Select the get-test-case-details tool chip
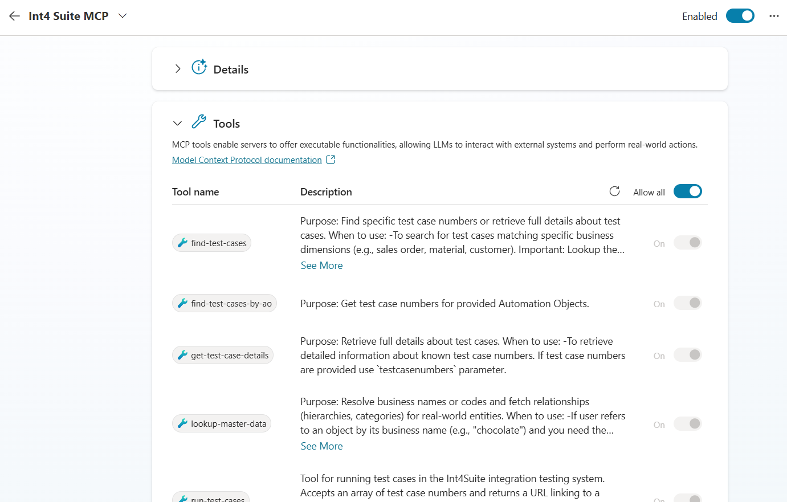Image resolution: width=787 pixels, height=502 pixels. point(223,355)
